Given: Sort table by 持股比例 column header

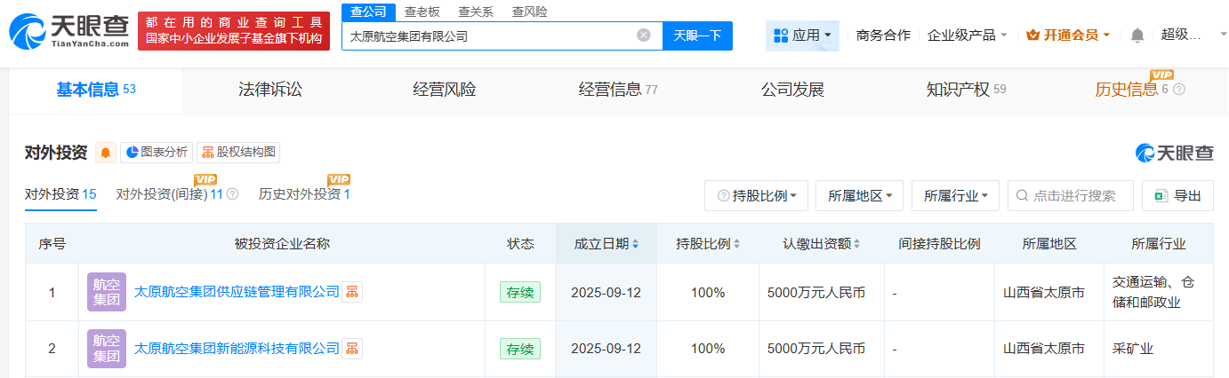Looking at the screenshot, I should [x=707, y=243].
